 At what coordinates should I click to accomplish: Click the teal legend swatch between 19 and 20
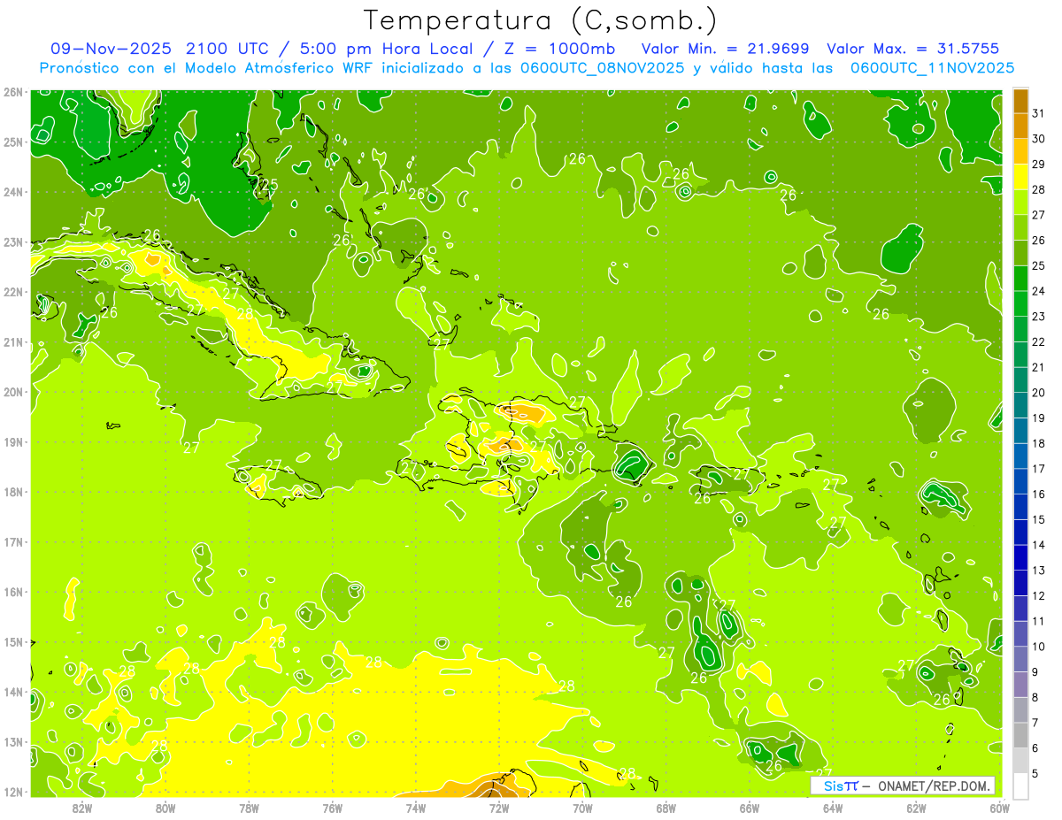pos(1020,405)
